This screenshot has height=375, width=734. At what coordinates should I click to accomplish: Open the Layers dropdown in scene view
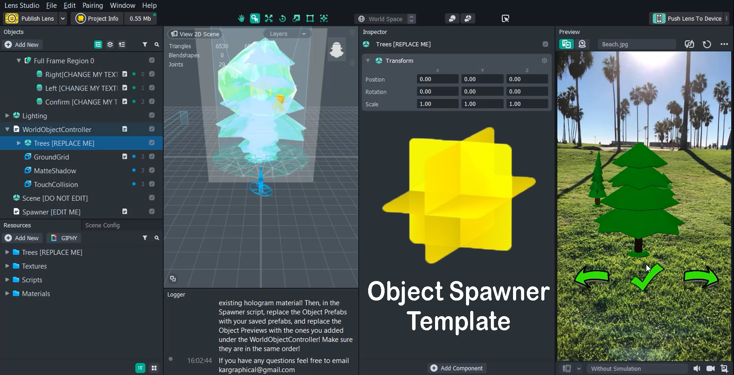pos(287,34)
